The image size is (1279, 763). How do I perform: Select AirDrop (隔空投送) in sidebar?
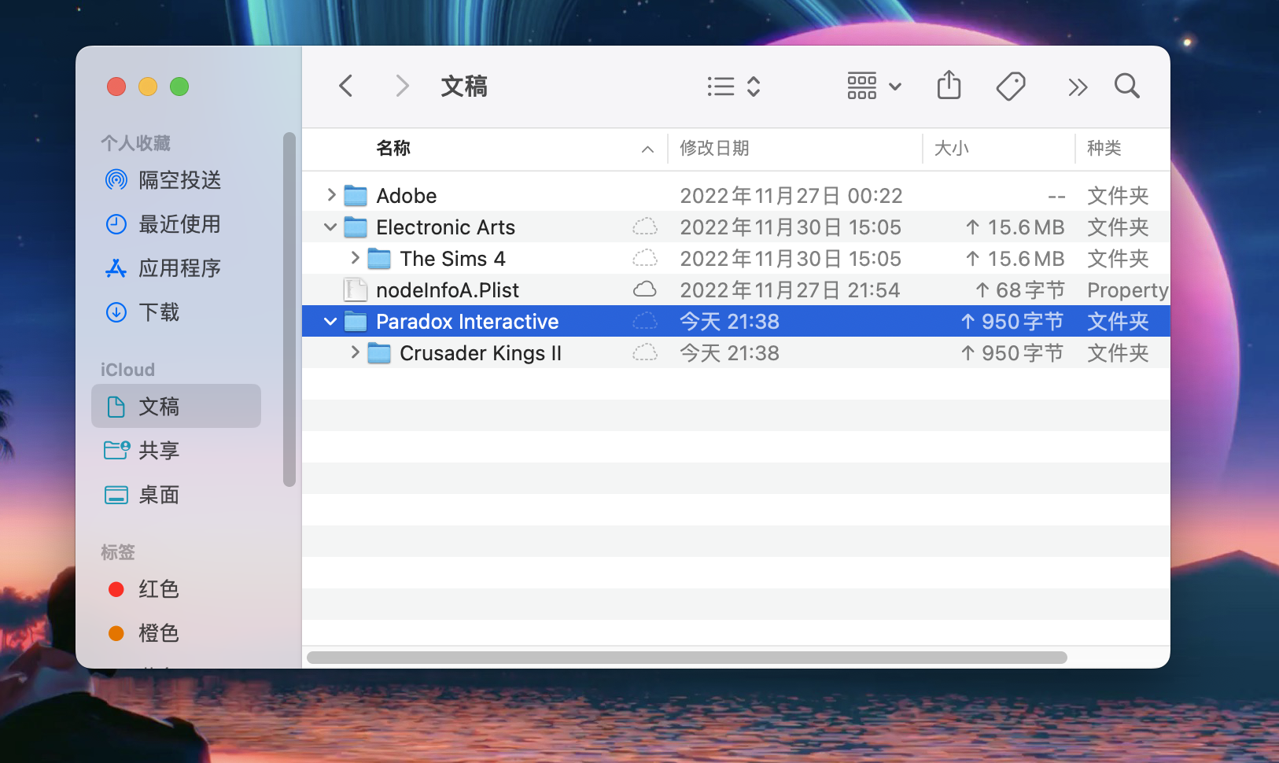[x=176, y=180]
